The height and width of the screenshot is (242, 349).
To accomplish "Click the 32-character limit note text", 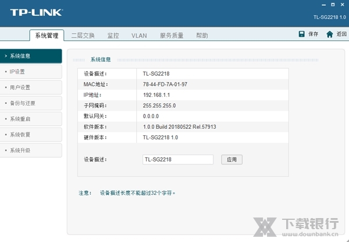I will [x=137, y=193].
